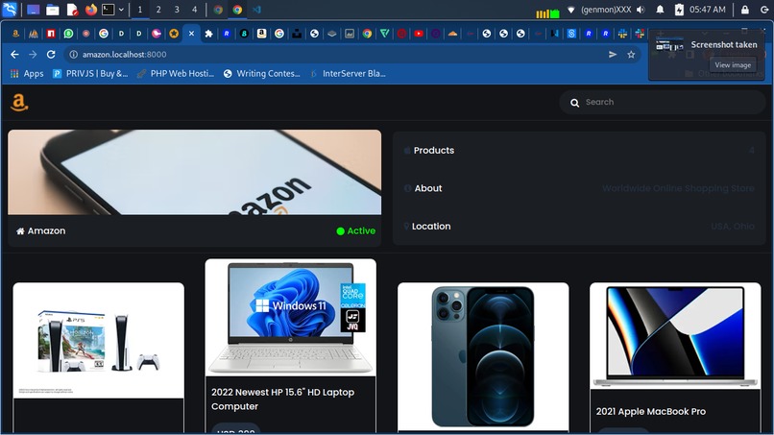Bookmark this page with the star
Screen dimensions: 774x435
631,55
